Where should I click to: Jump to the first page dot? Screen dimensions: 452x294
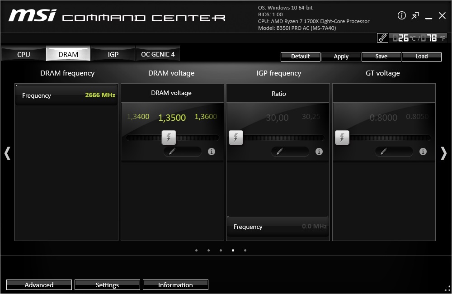pos(196,251)
